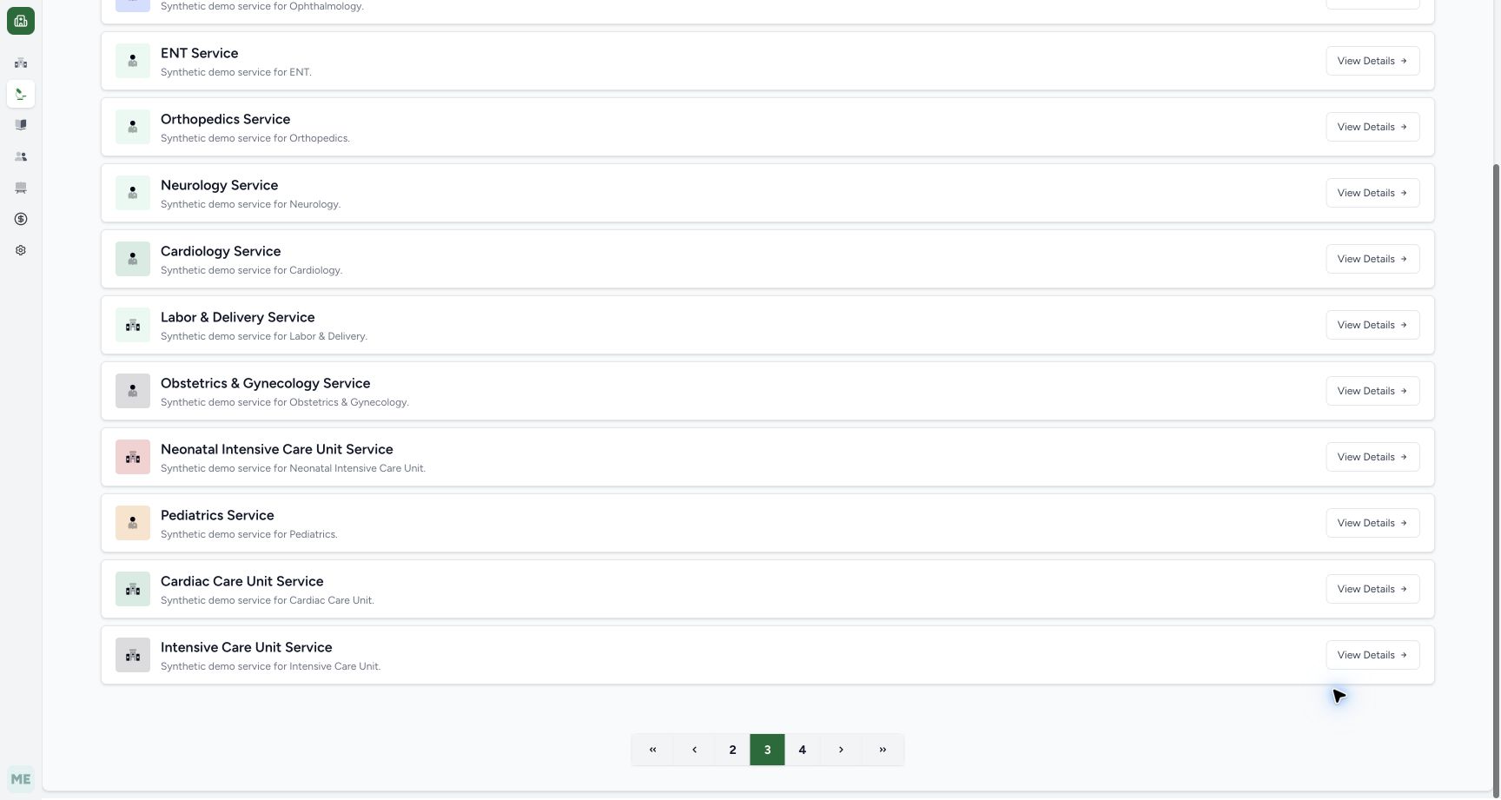View details for ENT Service

tap(1372, 61)
